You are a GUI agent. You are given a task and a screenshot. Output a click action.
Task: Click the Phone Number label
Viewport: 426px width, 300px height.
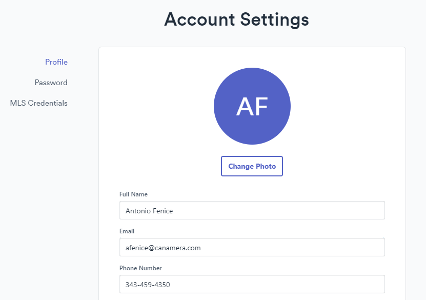pyautogui.click(x=140, y=268)
